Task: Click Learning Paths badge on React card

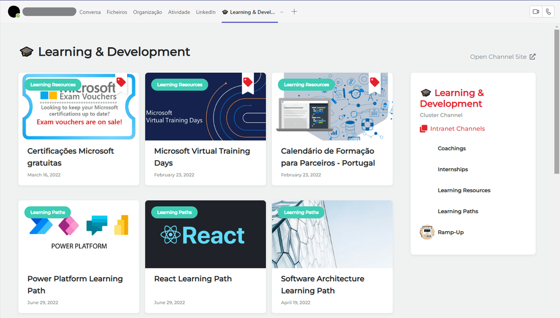Action: coord(174,212)
